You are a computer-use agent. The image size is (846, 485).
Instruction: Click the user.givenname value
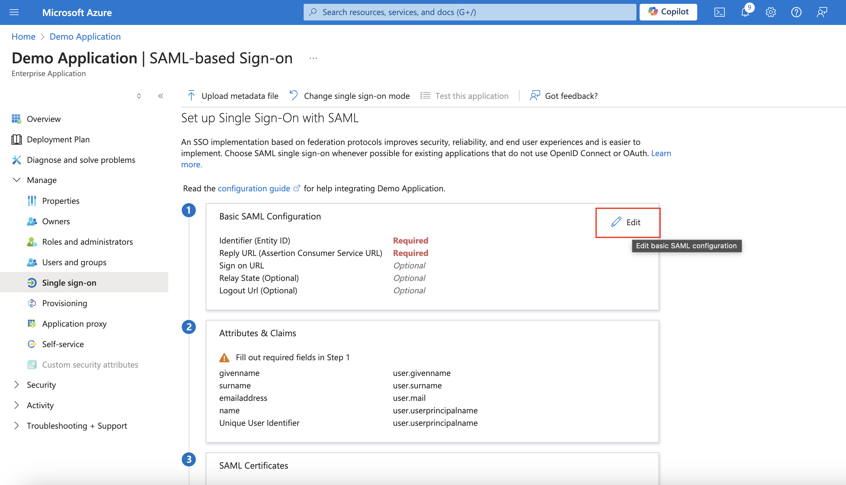422,373
